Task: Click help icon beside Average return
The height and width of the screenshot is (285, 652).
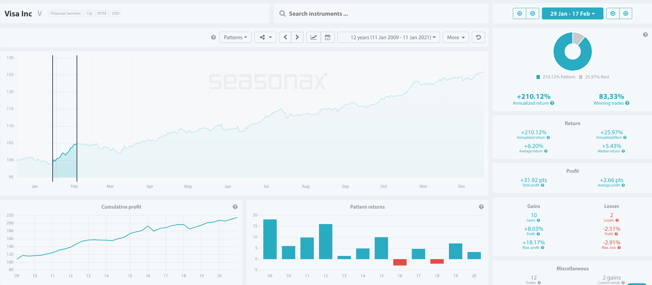Action: tap(546, 151)
